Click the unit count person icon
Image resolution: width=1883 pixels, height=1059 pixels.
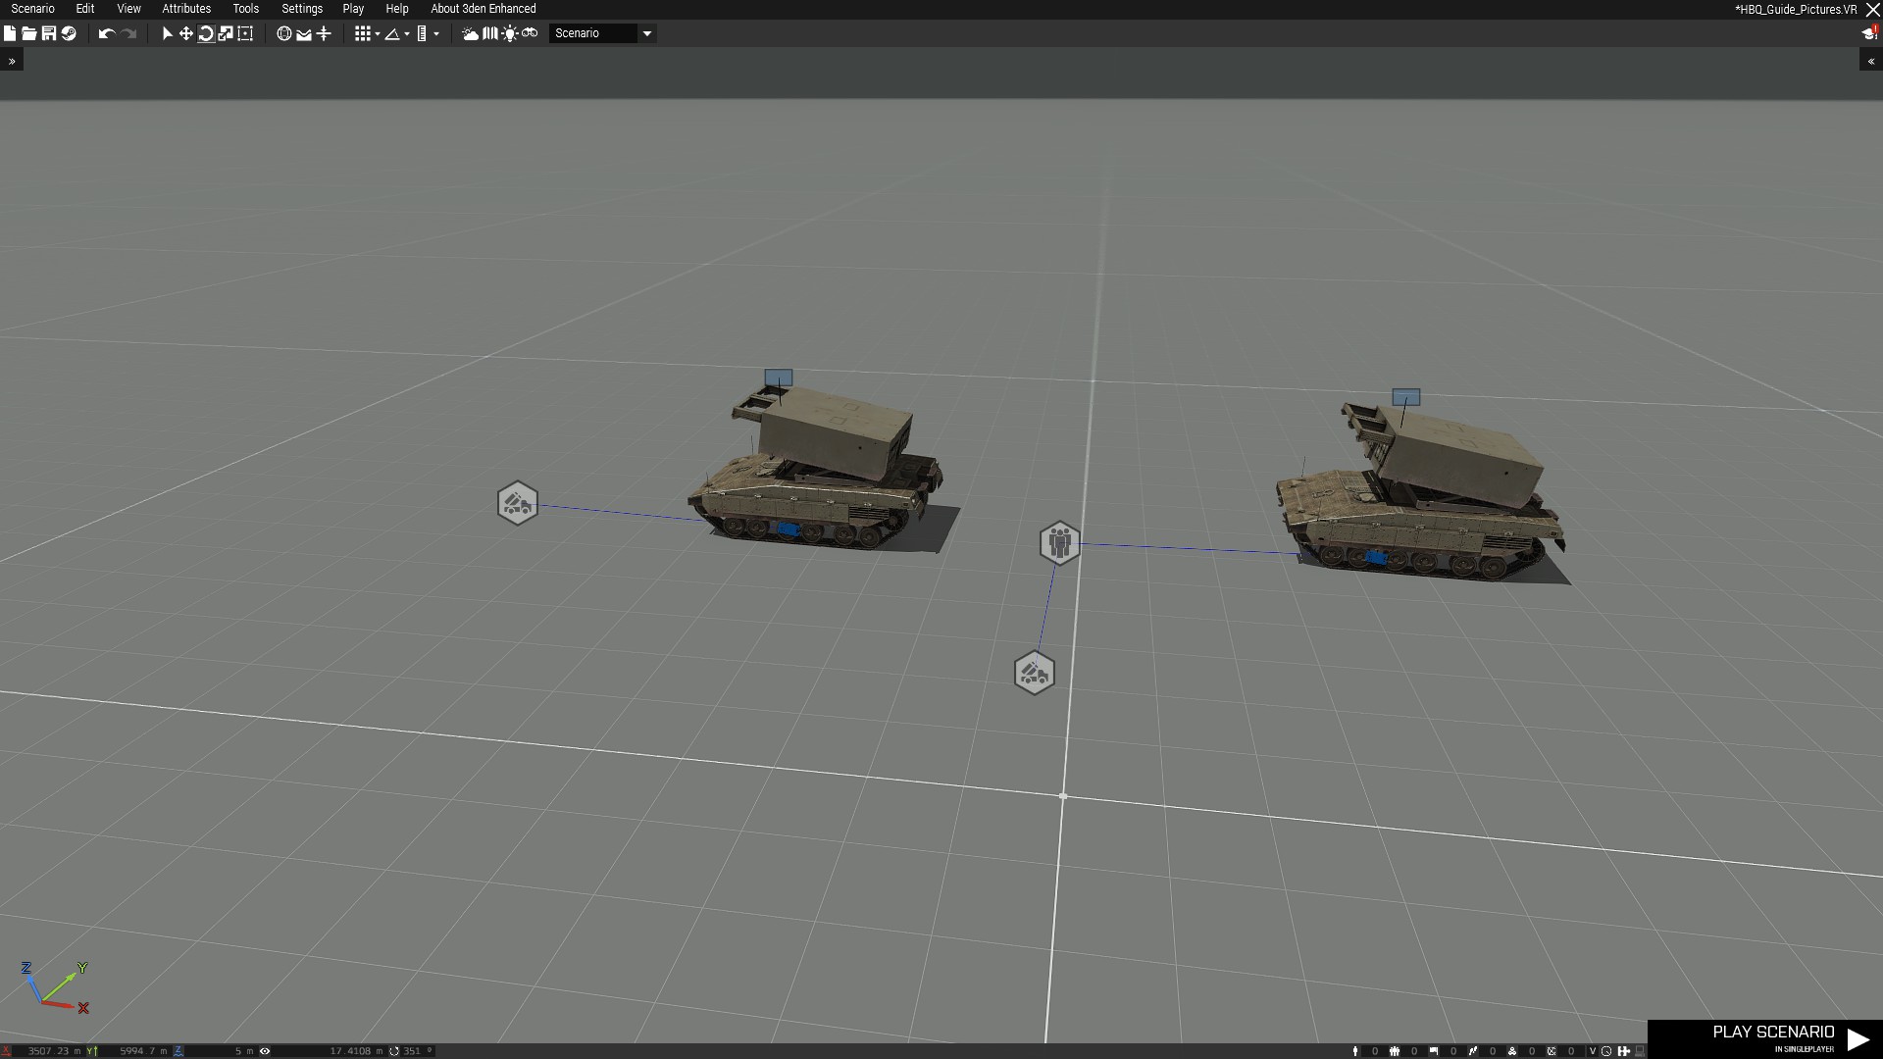pyautogui.click(x=1354, y=1051)
